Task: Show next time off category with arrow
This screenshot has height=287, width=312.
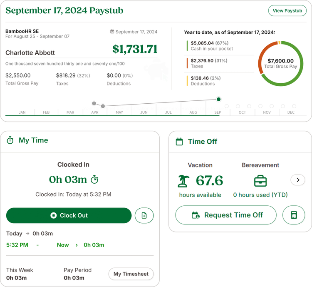Action: 297,180
